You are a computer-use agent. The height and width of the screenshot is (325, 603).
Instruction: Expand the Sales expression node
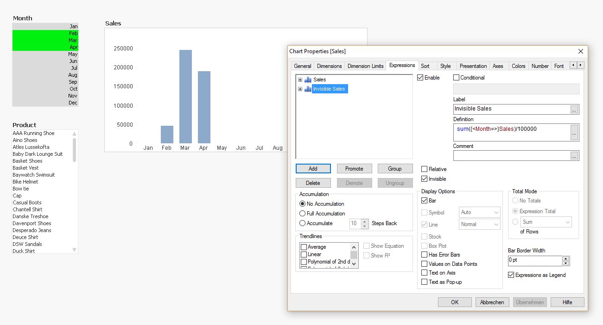click(x=300, y=80)
